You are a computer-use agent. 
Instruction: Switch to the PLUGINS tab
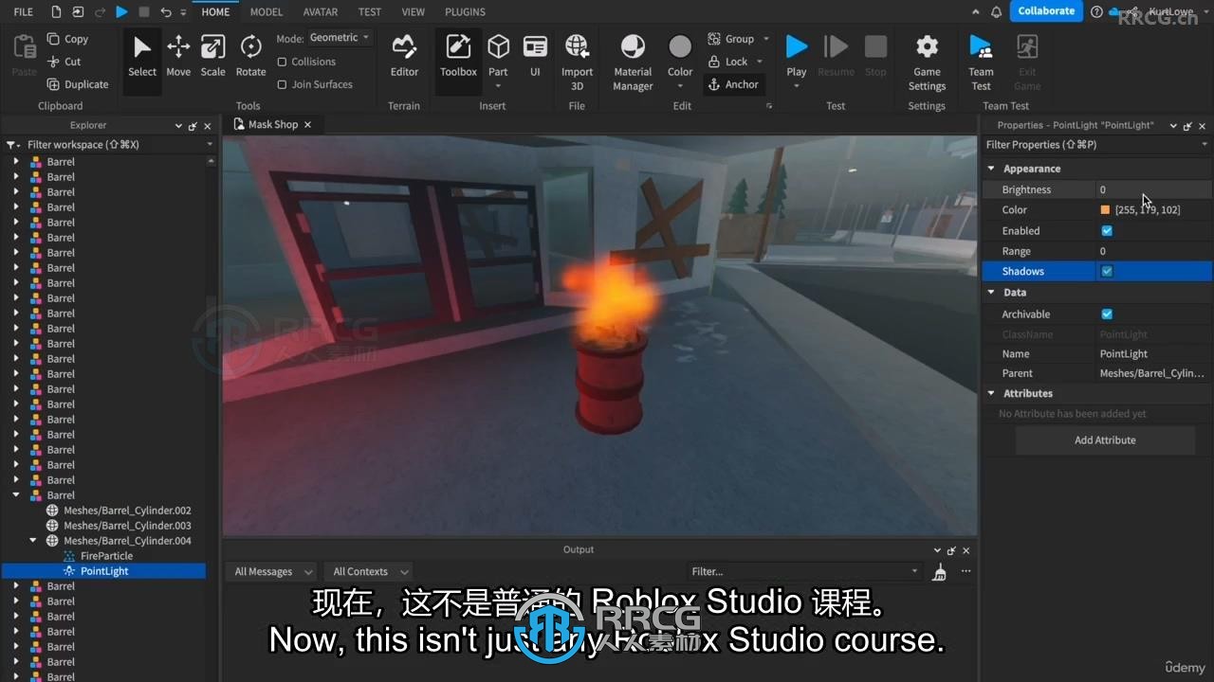coord(465,11)
